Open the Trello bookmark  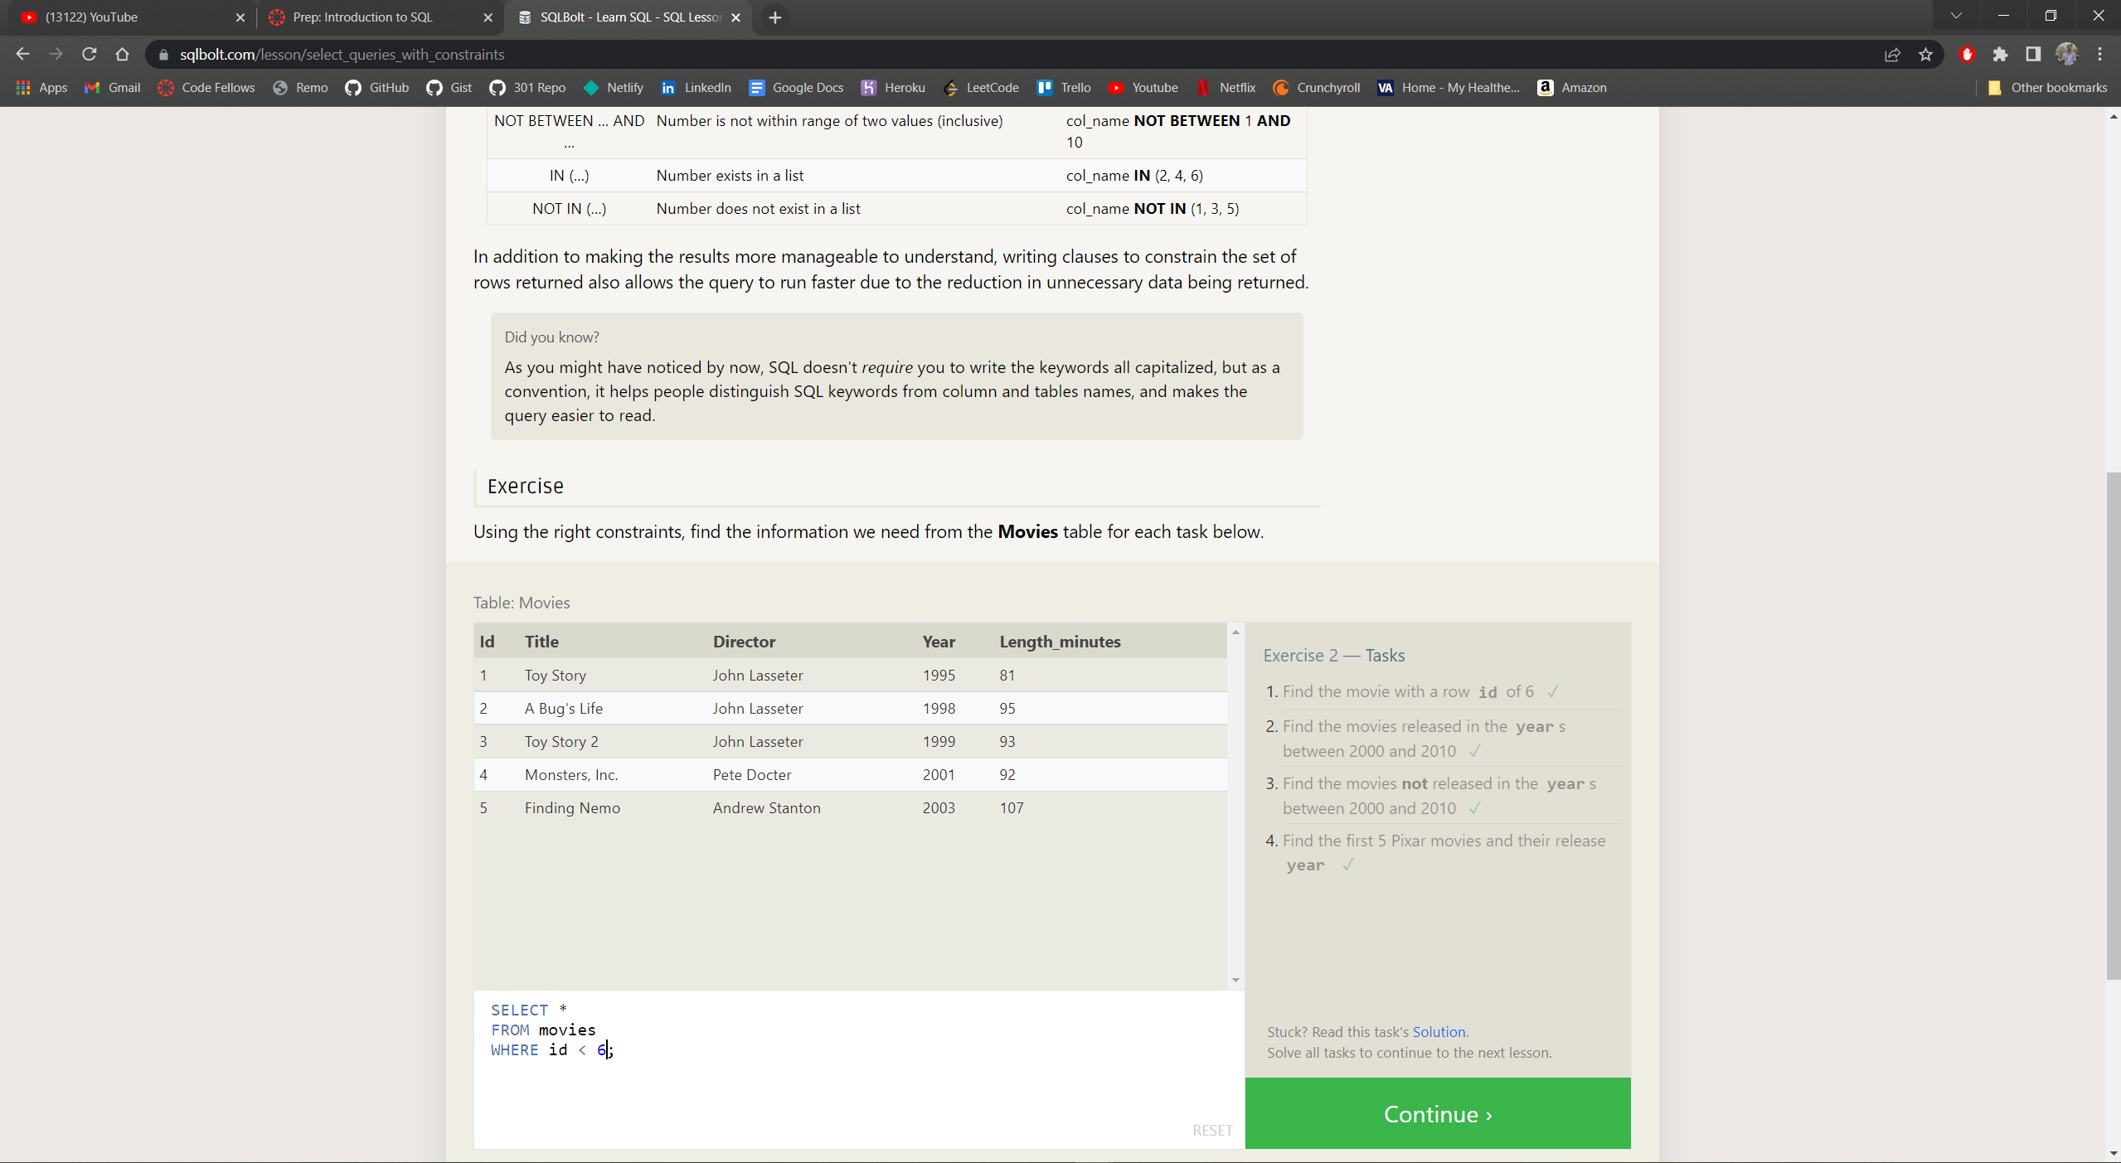pyautogui.click(x=1064, y=88)
